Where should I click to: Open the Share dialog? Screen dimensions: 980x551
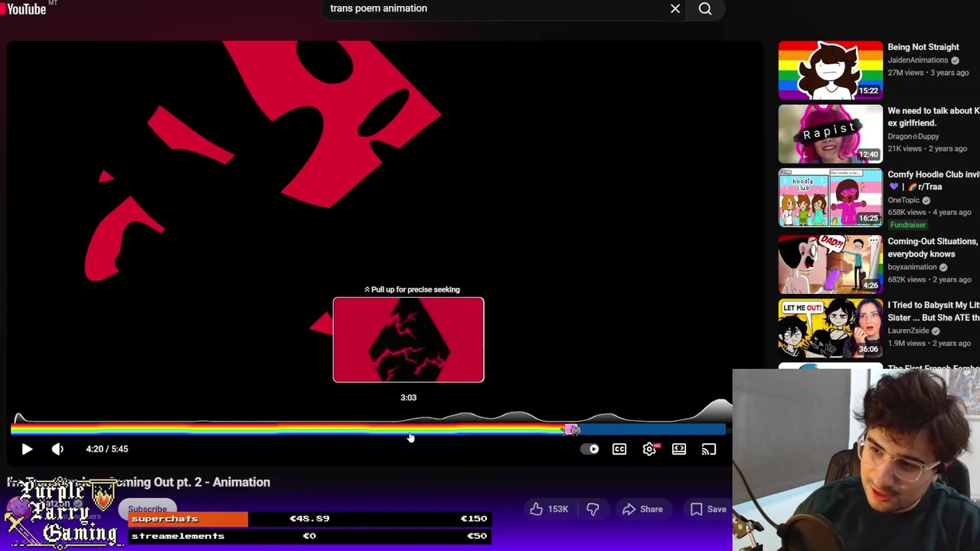(642, 509)
